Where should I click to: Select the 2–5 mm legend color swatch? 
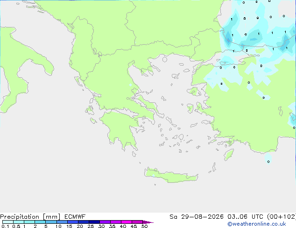(40, 222)
